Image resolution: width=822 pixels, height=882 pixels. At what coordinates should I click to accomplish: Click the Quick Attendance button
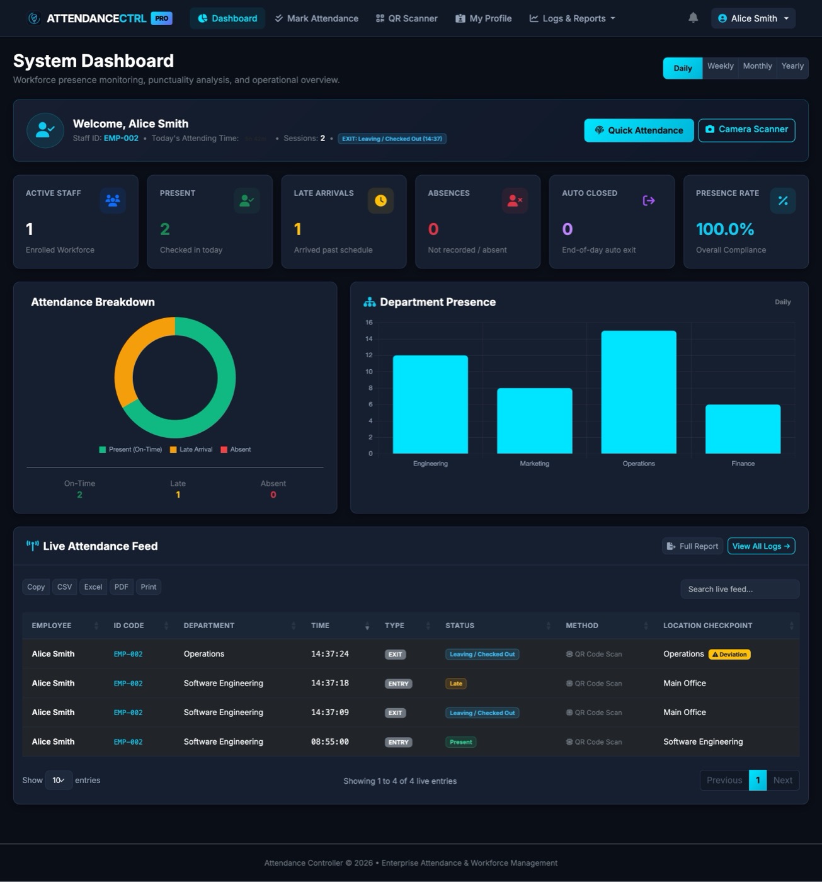[639, 130]
